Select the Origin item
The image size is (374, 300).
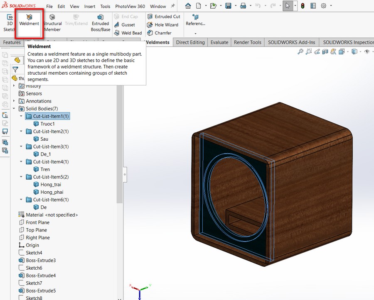tap(29, 245)
